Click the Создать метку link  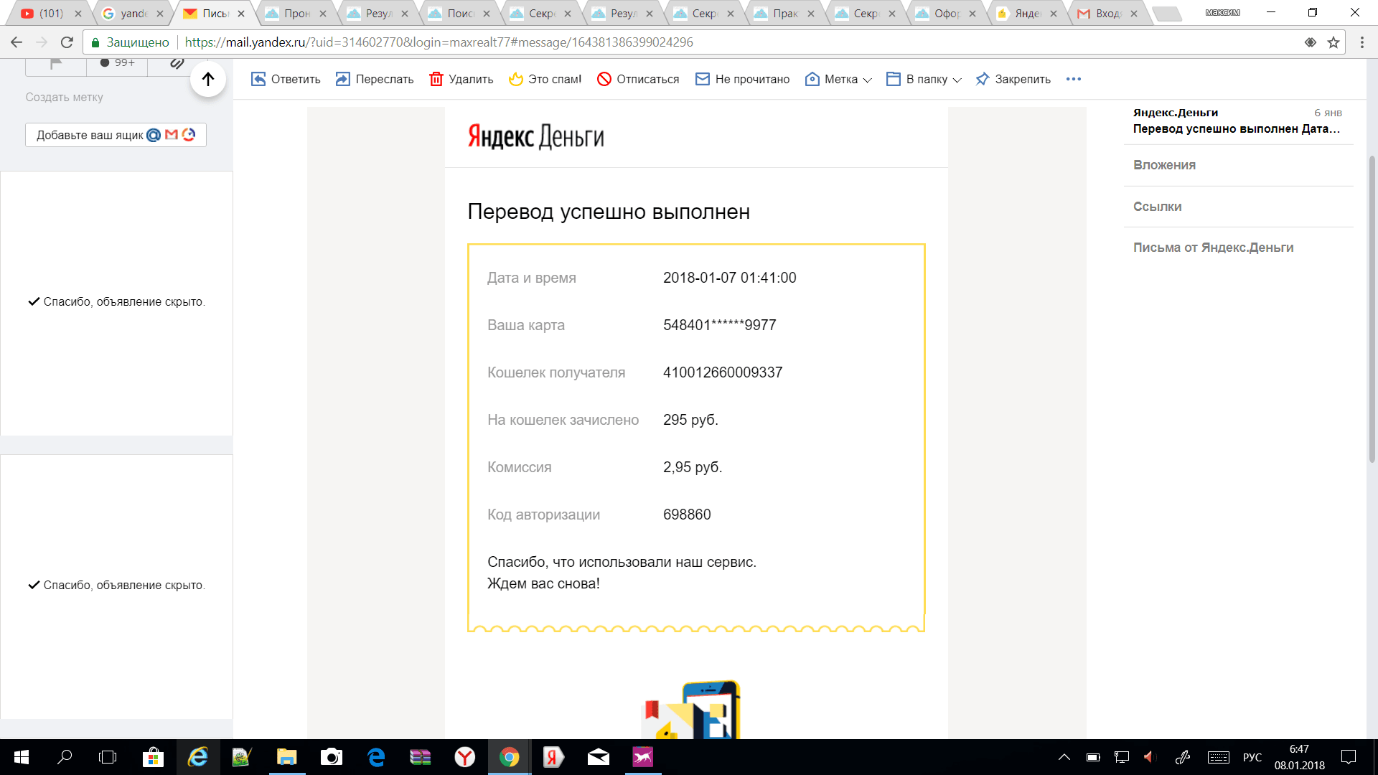tap(65, 97)
